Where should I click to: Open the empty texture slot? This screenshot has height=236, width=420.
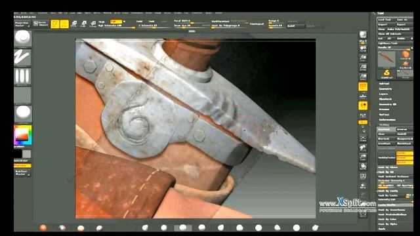pyautogui.click(x=23, y=96)
